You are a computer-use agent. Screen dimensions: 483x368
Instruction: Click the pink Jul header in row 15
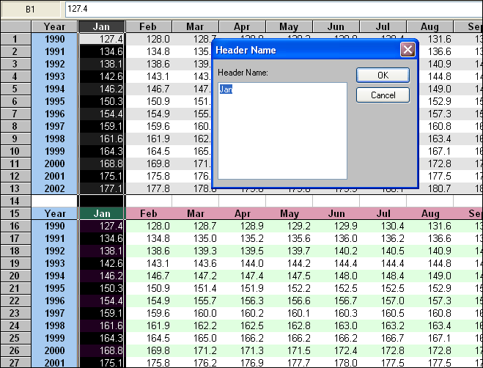click(x=383, y=213)
